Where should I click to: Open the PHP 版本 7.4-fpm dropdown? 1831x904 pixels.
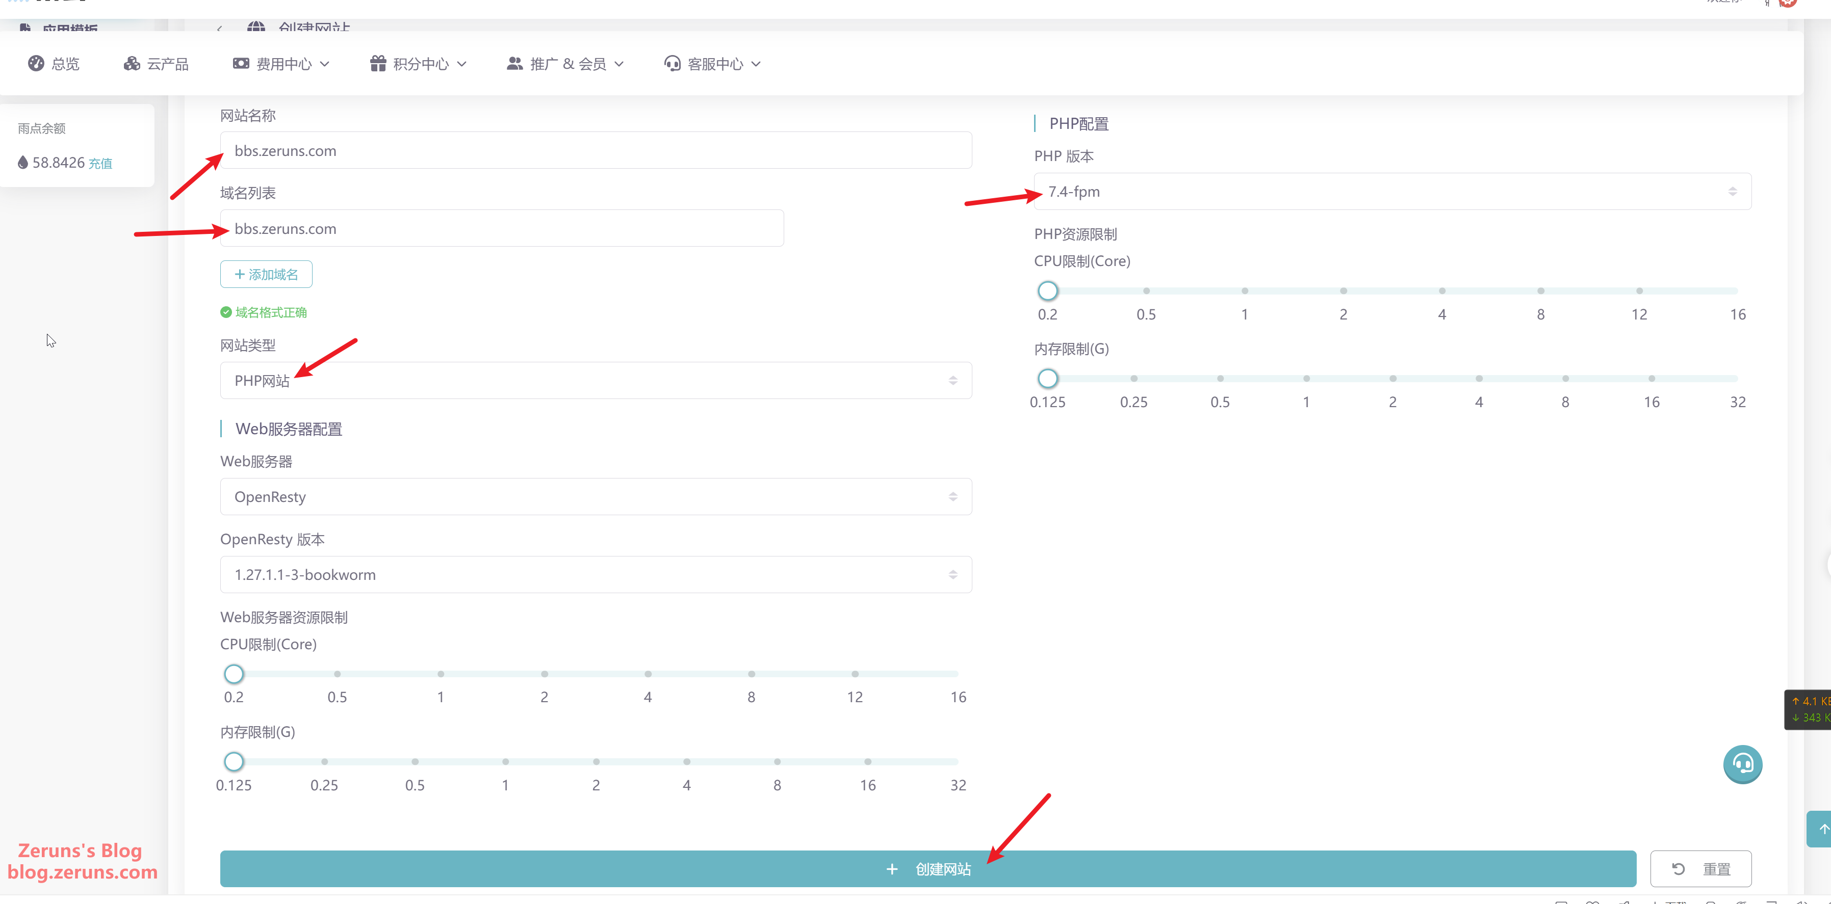click(x=1392, y=192)
